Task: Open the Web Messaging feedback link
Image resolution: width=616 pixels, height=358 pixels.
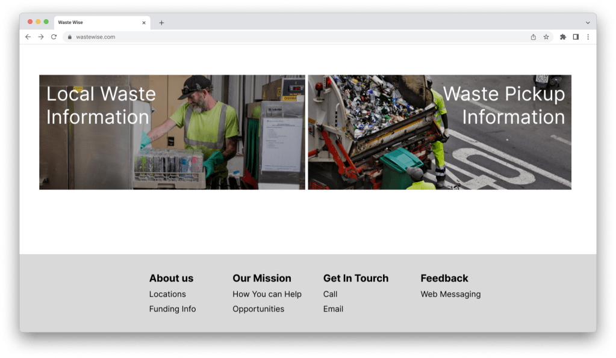Action: [x=450, y=294]
